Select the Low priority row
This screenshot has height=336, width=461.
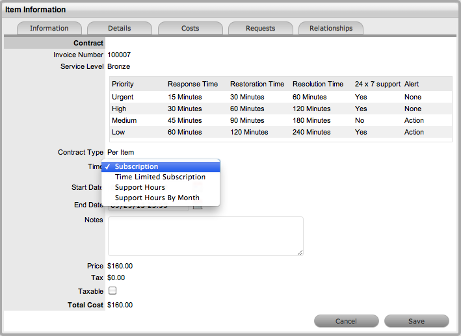pyautogui.click(x=281, y=133)
